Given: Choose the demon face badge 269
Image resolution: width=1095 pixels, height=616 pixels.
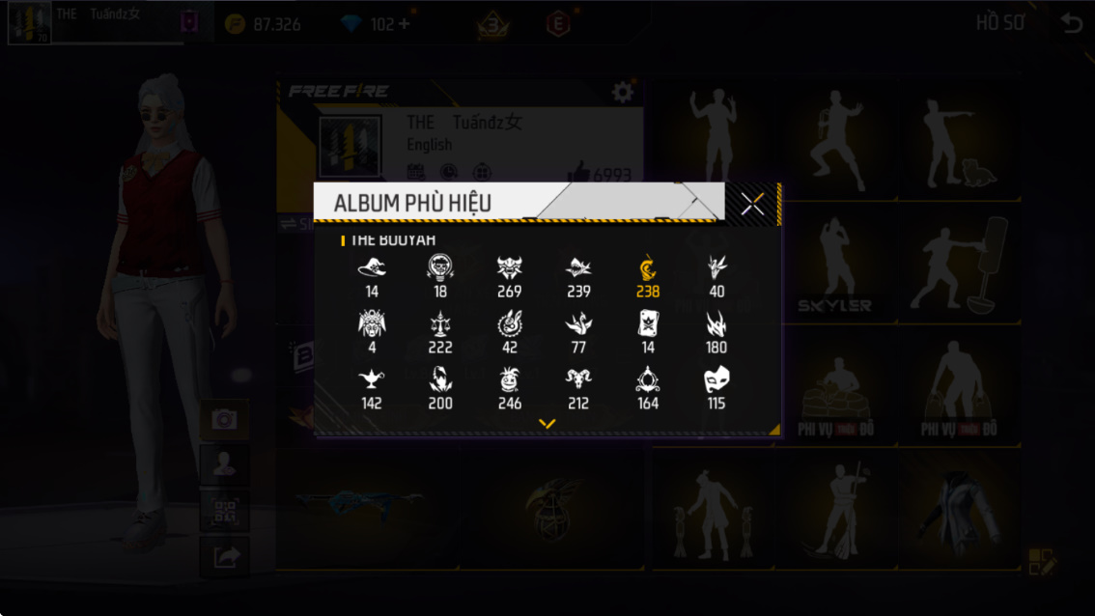Looking at the screenshot, I should tap(509, 276).
